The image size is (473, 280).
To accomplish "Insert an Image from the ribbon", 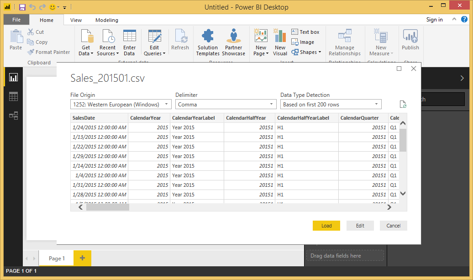I will tap(303, 42).
